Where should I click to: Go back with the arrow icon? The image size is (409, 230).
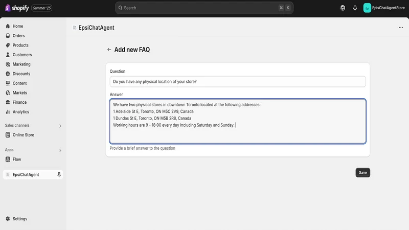(x=109, y=50)
